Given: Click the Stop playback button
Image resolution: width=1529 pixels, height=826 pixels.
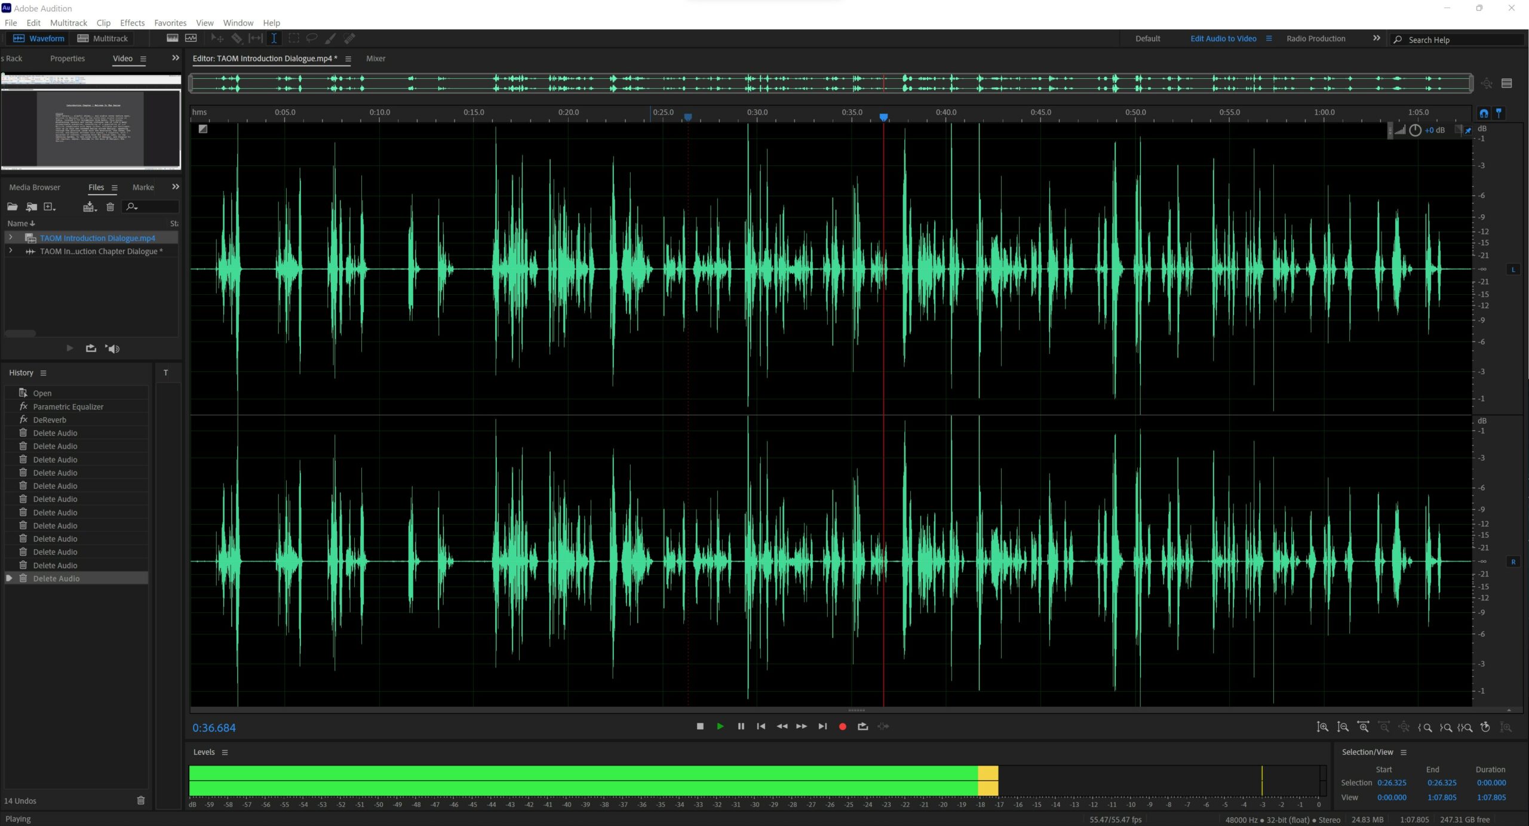Looking at the screenshot, I should point(700,726).
